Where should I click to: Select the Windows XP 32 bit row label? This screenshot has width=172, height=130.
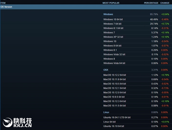coord(113,37)
